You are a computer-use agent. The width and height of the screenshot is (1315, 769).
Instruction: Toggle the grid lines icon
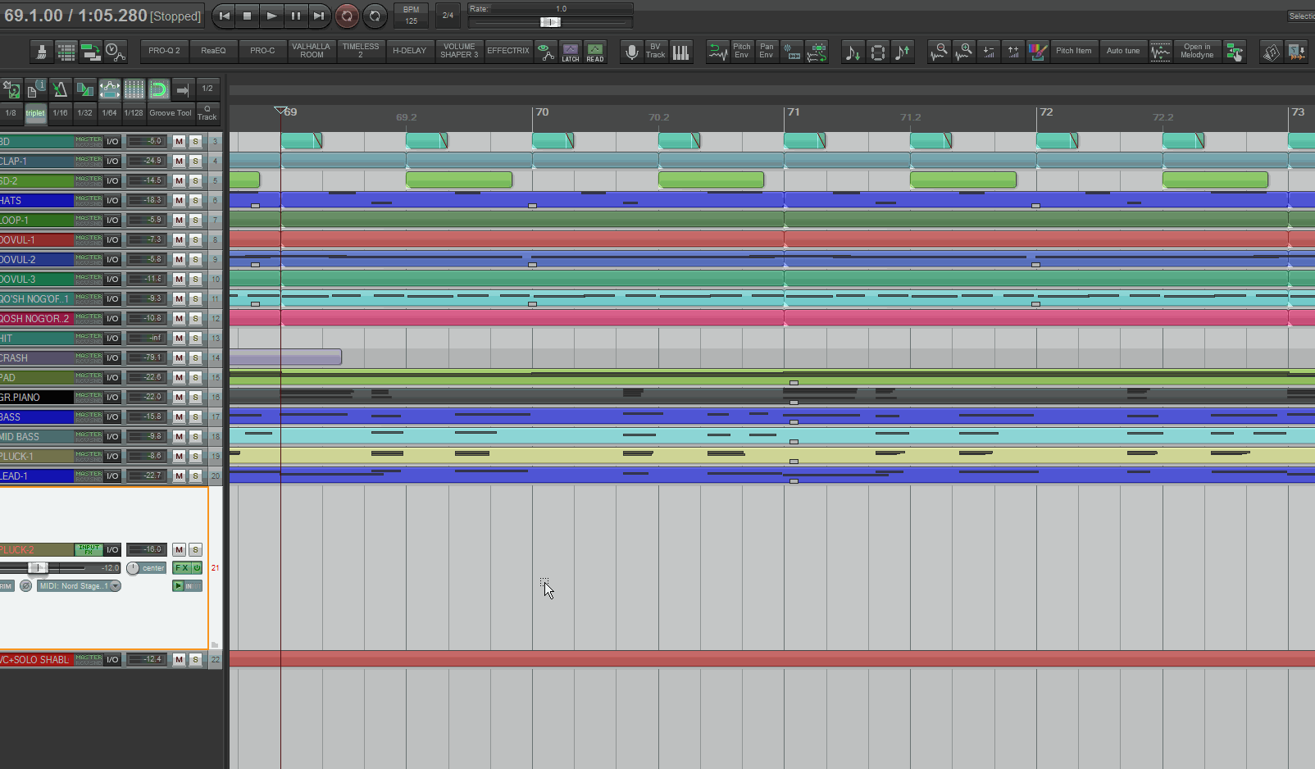pyautogui.click(x=134, y=89)
